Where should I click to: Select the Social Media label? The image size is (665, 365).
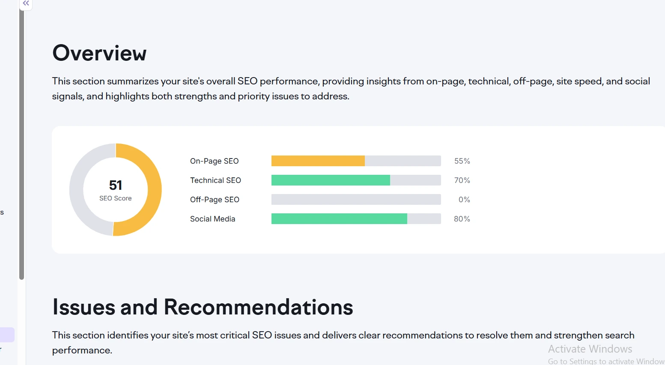click(212, 219)
